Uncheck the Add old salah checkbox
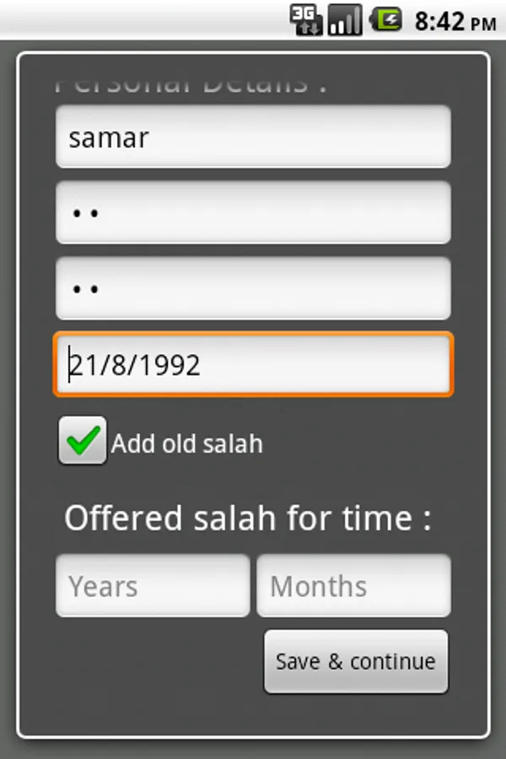This screenshot has width=506, height=759. [x=82, y=441]
